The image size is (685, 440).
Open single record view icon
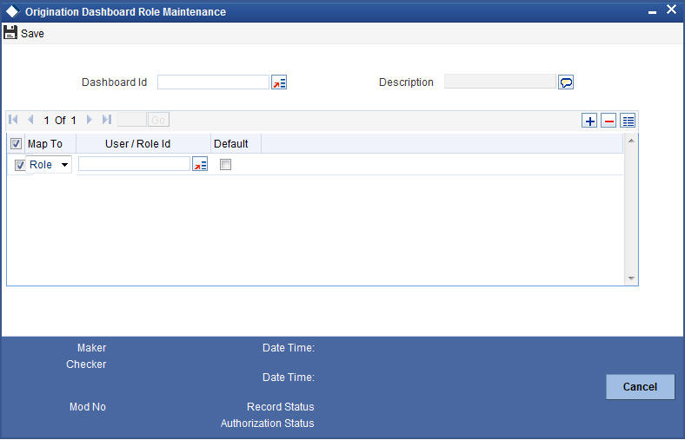point(628,121)
